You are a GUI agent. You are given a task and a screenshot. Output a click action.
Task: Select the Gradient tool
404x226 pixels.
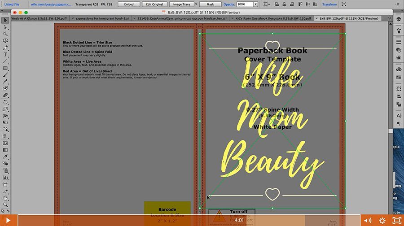pos(5,150)
